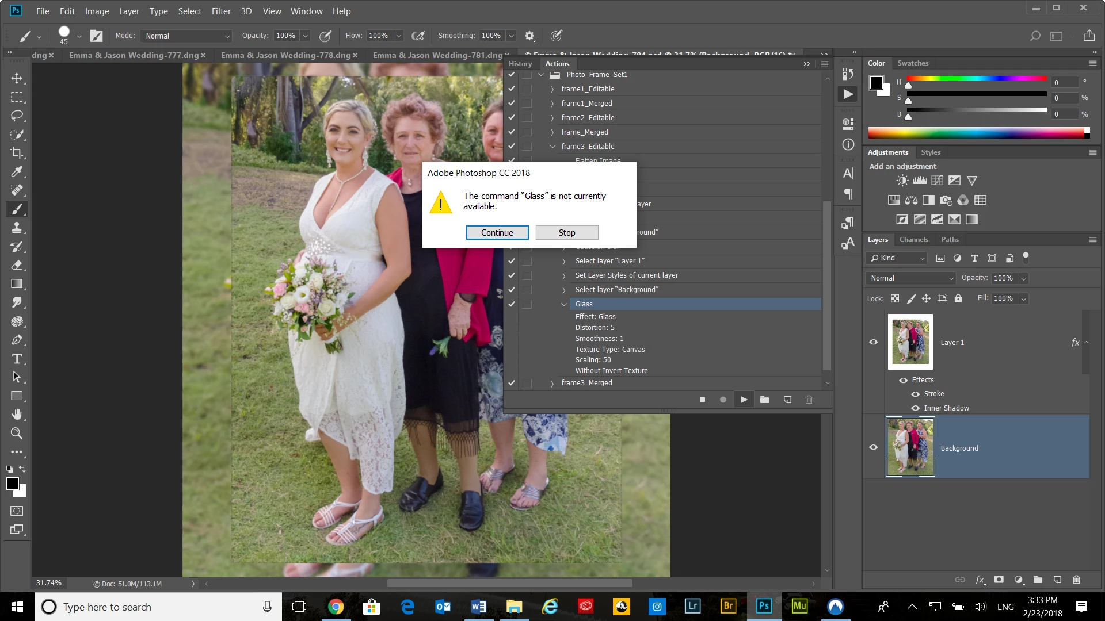Hide the Background layer visibility eye

click(x=873, y=447)
